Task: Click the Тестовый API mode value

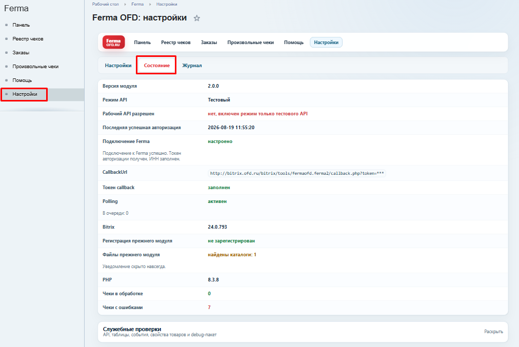Action: coord(219,100)
